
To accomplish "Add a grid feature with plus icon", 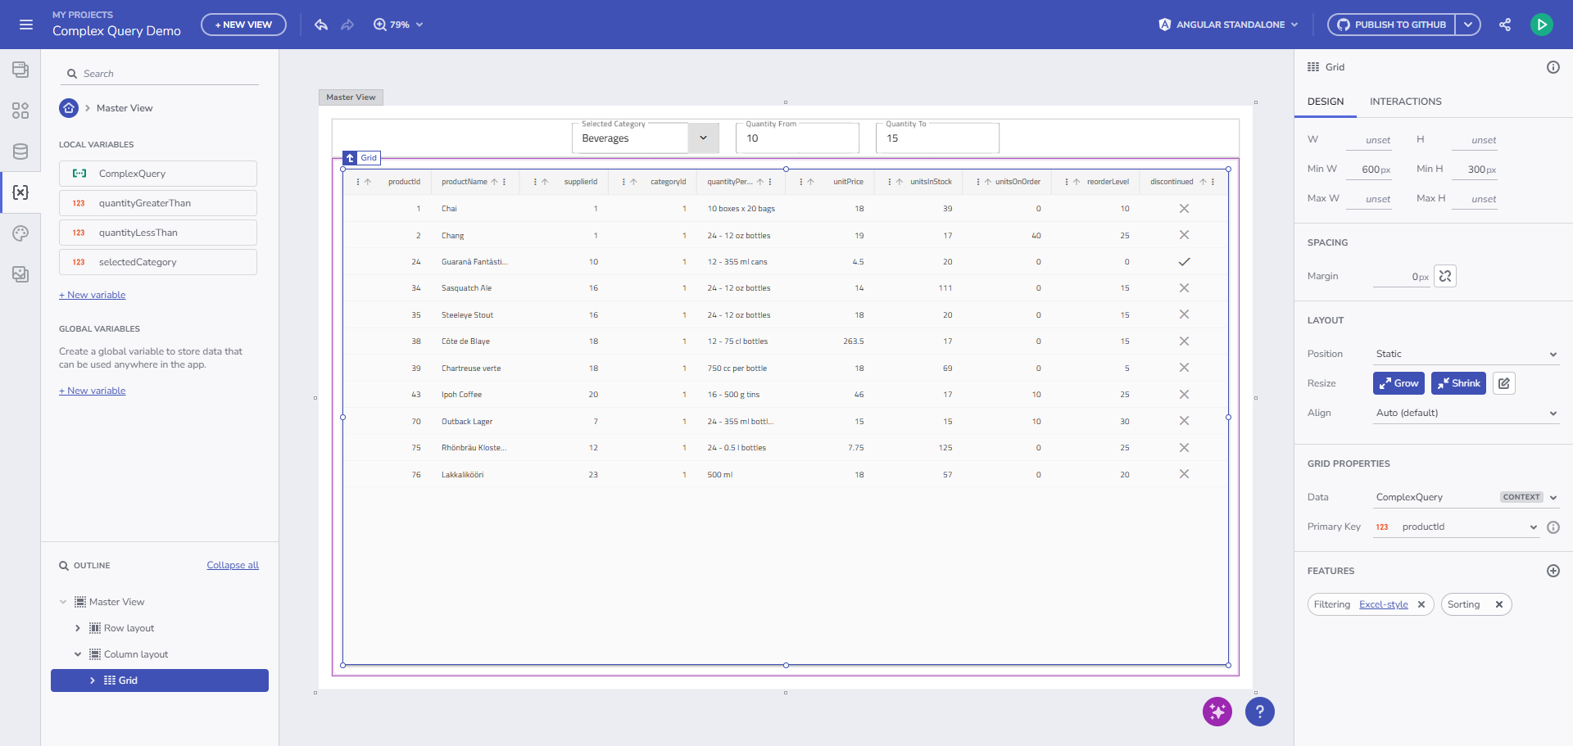I will (1553, 571).
